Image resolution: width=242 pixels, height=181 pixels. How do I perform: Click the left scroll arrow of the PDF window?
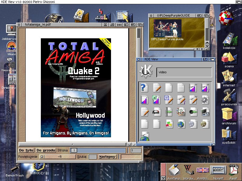point(129,144)
